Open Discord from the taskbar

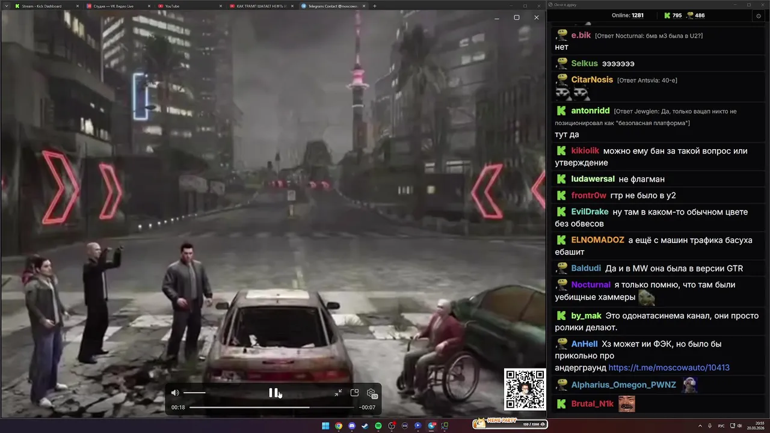pos(352,426)
